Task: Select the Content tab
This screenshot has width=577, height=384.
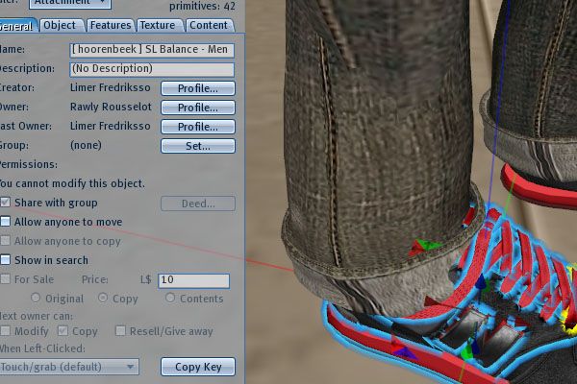Action: click(x=209, y=25)
